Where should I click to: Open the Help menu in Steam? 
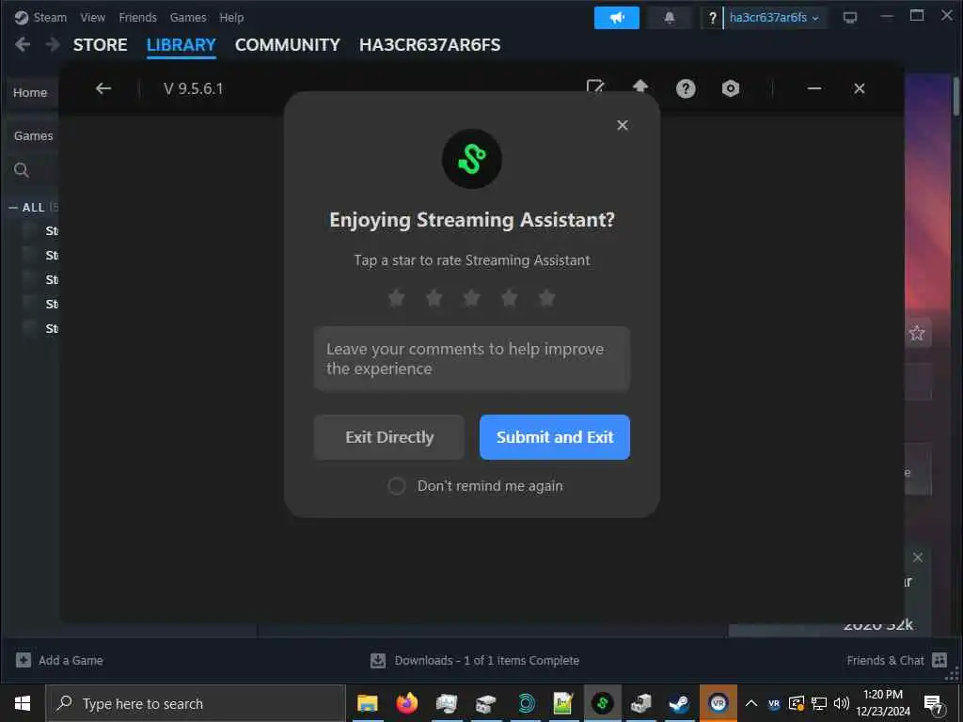pyautogui.click(x=231, y=17)
